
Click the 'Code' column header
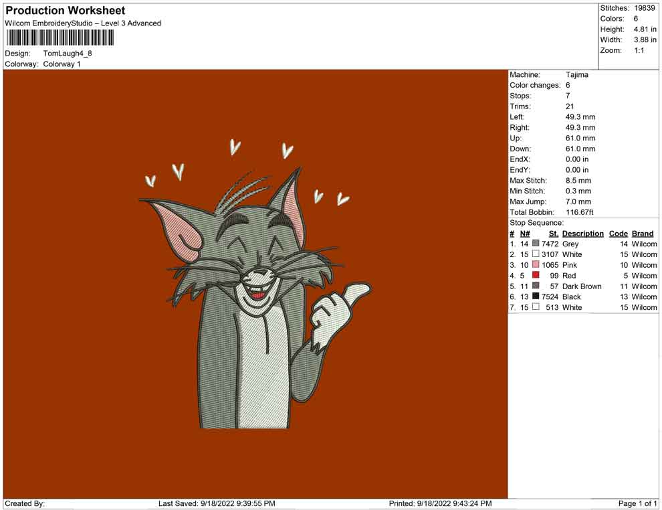pyautogui.click(x=619, y=233)
